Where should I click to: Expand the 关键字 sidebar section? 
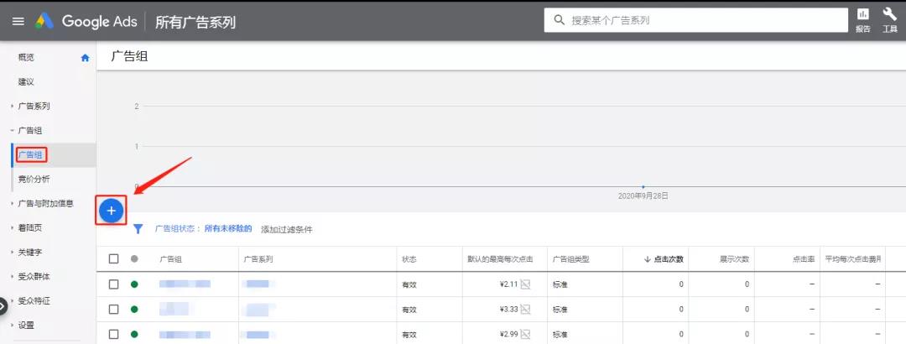pos(29,252)
